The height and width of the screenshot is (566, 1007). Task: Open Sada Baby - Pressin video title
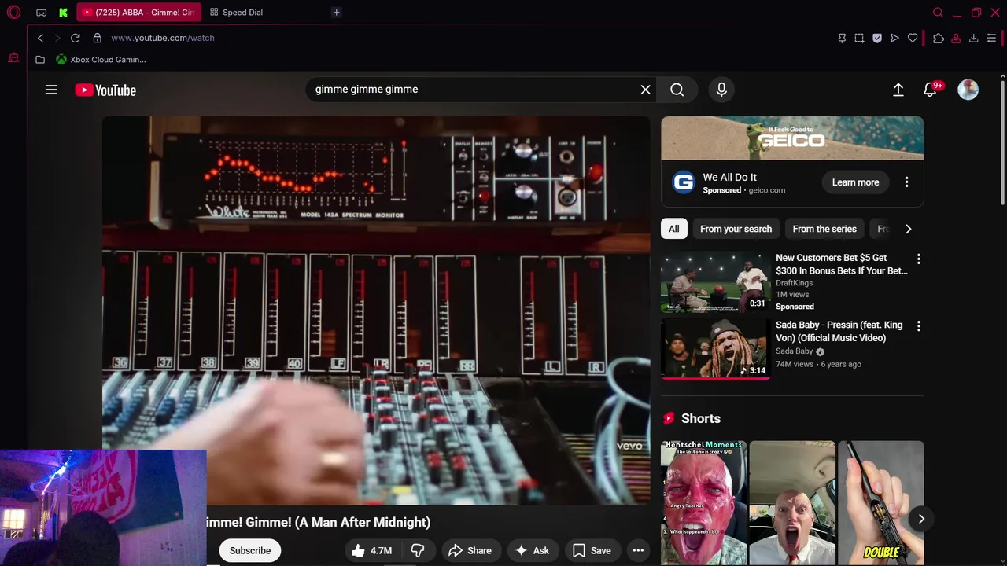pos(839,331)
